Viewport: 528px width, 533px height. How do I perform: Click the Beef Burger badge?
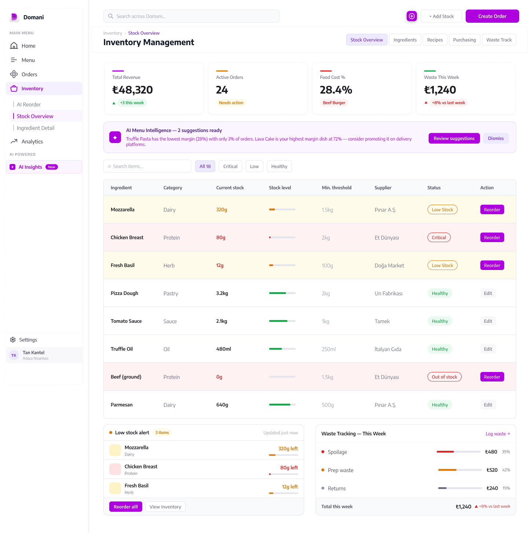[x=334, y=103]
